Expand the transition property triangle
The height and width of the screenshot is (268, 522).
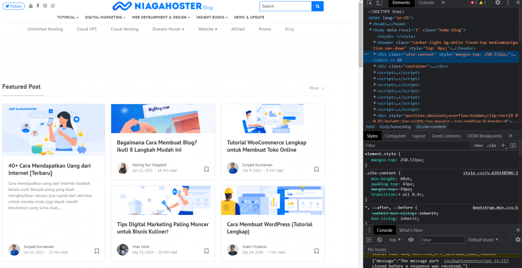point(399,194)
